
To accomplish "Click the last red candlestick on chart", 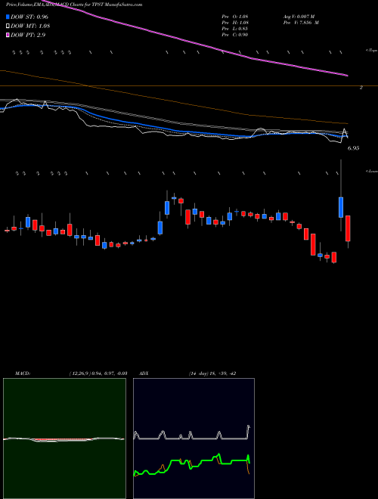I will pyautogui.click(x=348, y=228).
